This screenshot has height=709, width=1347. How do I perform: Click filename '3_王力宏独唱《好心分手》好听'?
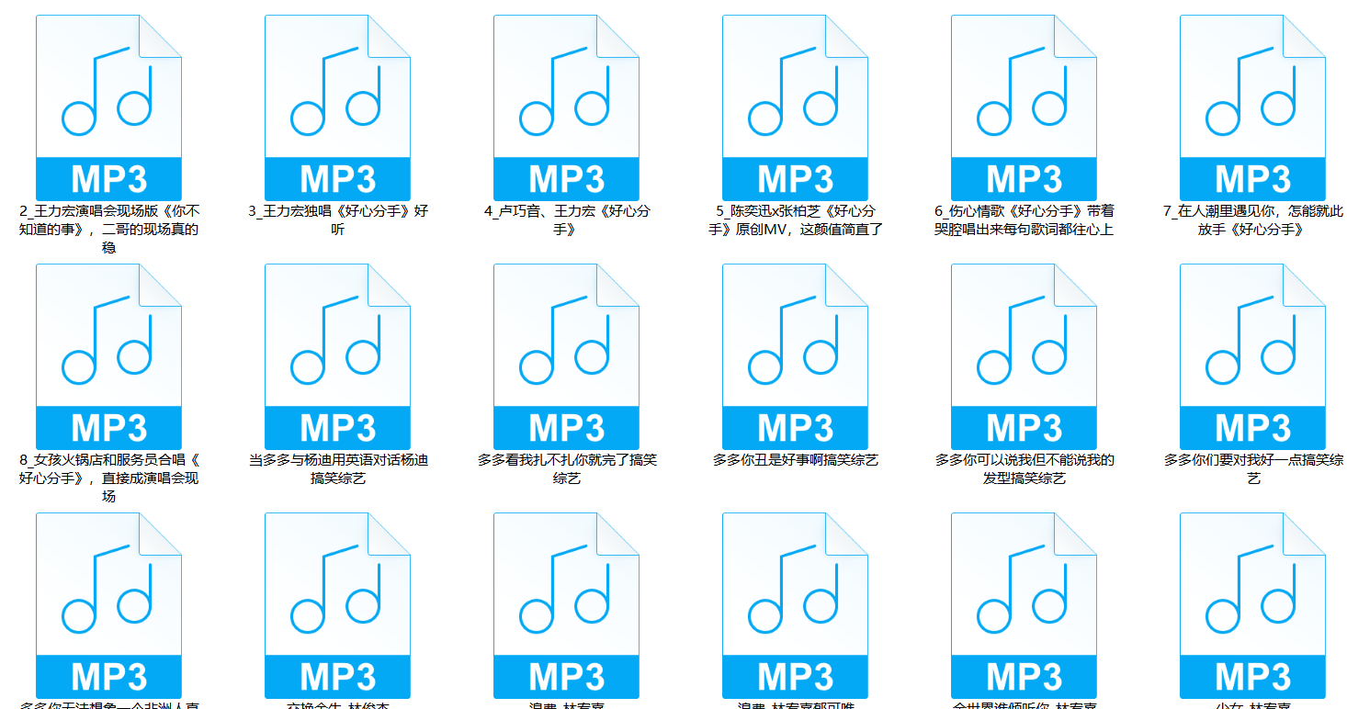[338, 219]
